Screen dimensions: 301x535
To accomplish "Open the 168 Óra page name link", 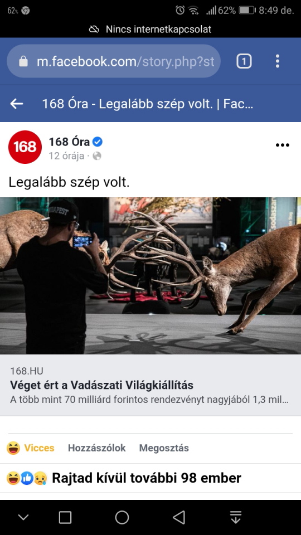I will (x=69, y=142).
